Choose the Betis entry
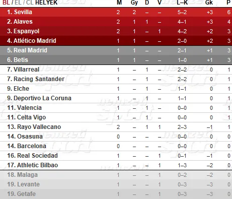Image resolution: width=232 pixels, height=199 pixels. pyautogui.click(x=116, y=60)
